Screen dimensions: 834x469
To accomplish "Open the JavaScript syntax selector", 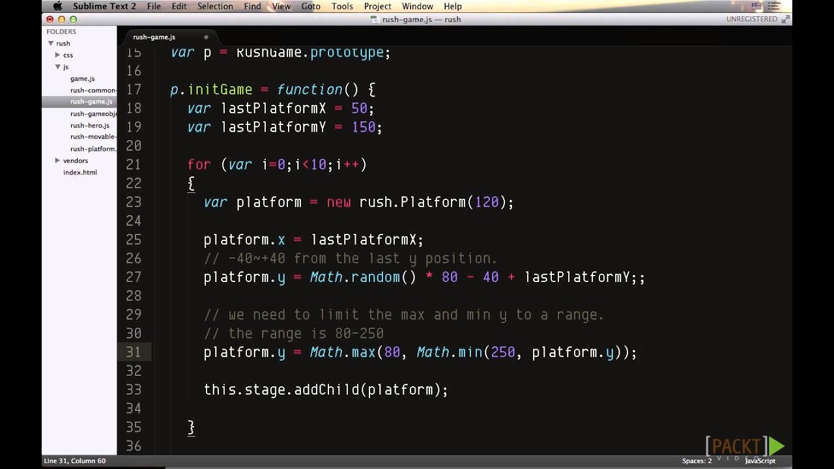I will 760,461.
